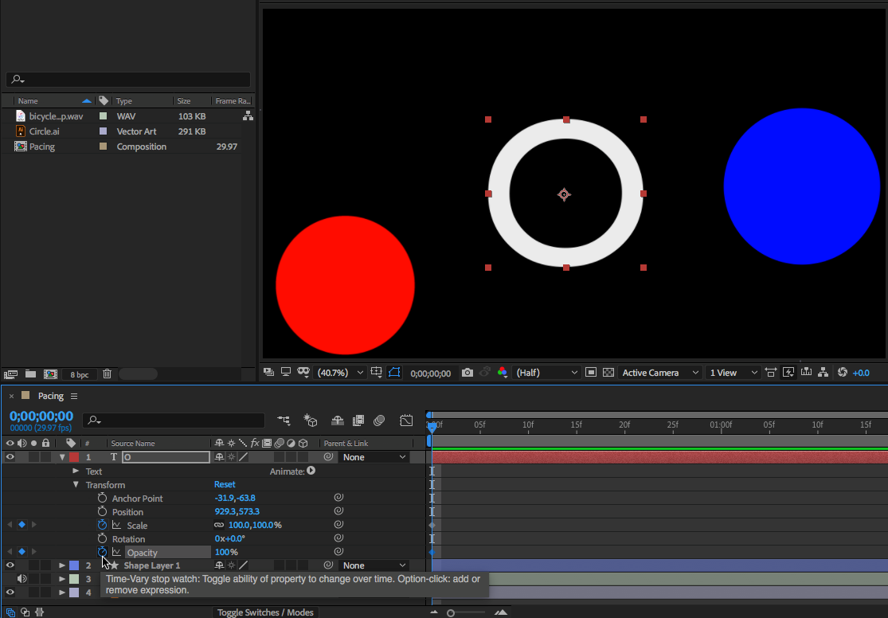Click the delete trash icon in Project panel
This screenshot has height=618, width=888.
[108, 374]
